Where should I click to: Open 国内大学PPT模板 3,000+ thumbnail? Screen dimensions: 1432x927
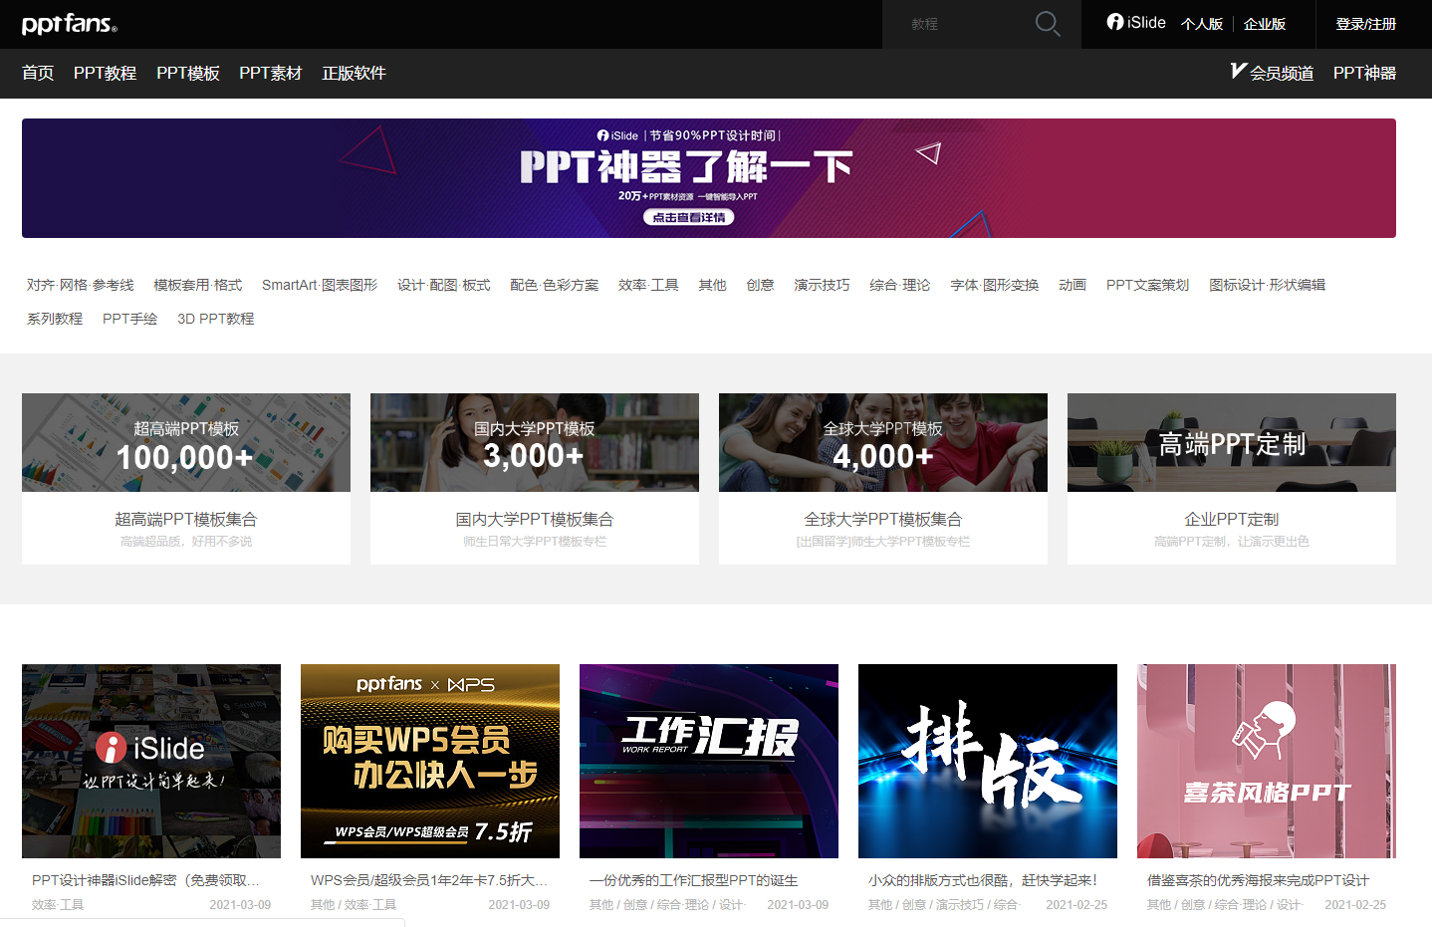pyautogui.click(x=535, y=442)
